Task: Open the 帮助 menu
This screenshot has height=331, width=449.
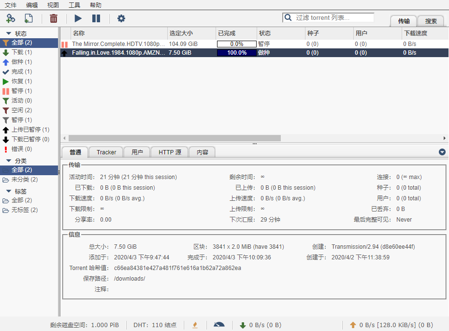Action: (x=96, y=5)
